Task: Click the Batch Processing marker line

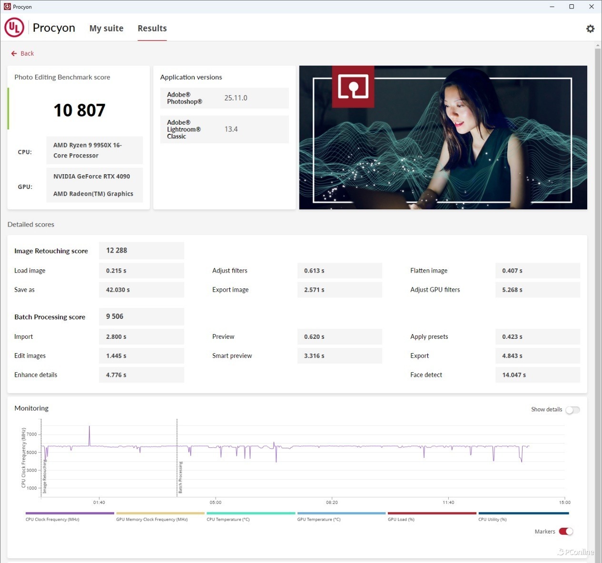Action: point(177,457)
